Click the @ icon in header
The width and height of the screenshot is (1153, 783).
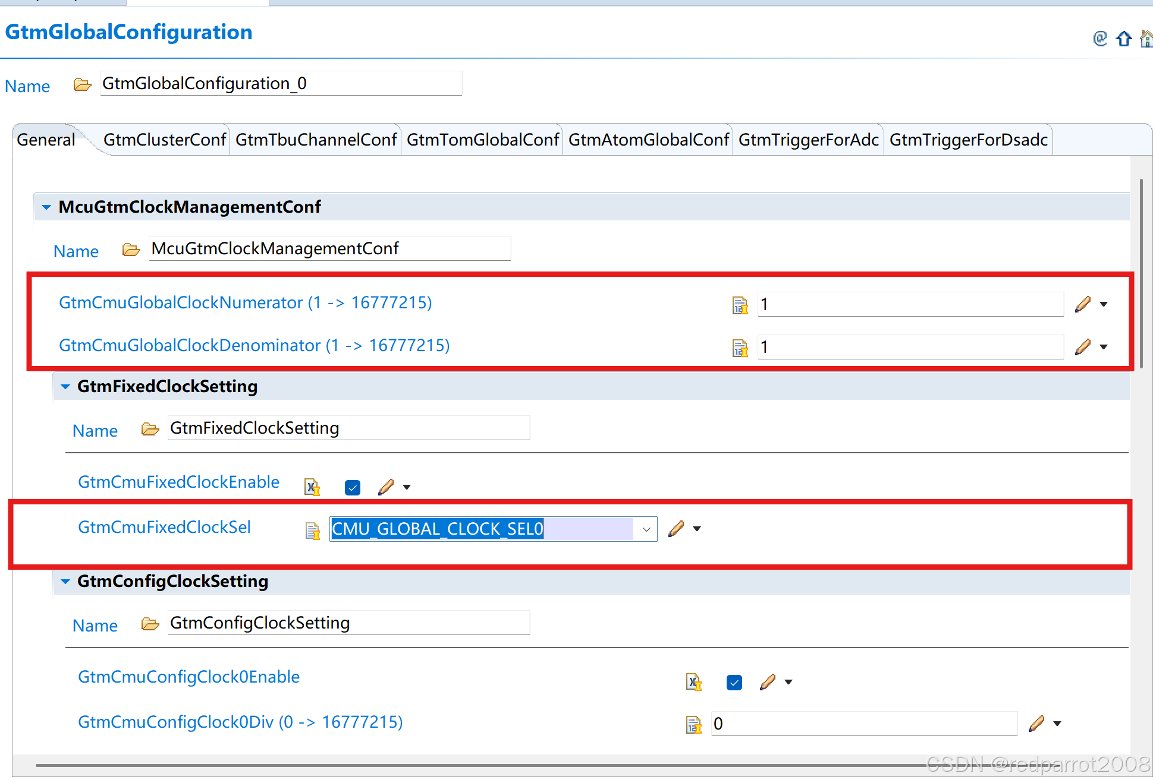[x=1099, y=39]
